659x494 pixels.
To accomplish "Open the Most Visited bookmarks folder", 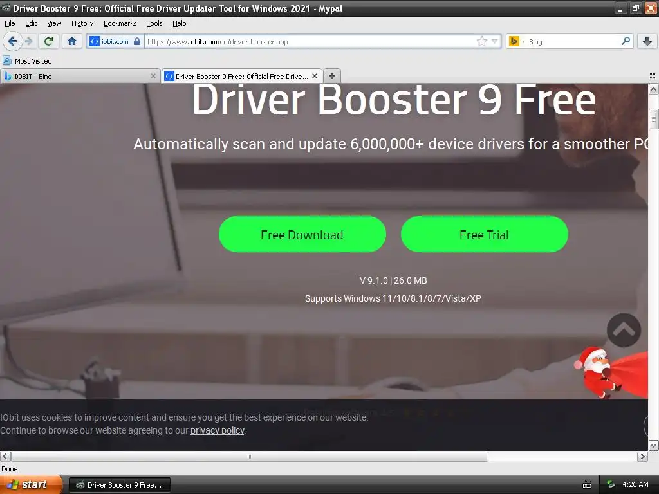I will 27,61.
